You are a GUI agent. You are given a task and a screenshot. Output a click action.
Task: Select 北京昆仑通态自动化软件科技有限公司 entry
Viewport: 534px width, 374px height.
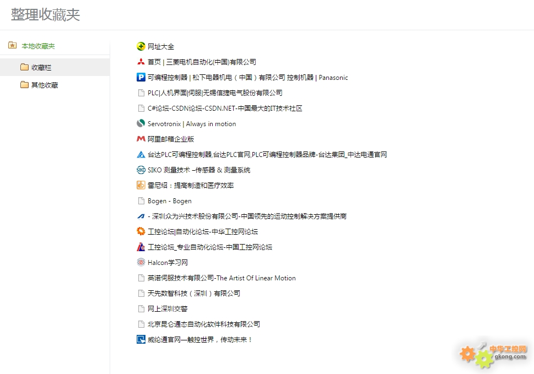pos(204,324)
